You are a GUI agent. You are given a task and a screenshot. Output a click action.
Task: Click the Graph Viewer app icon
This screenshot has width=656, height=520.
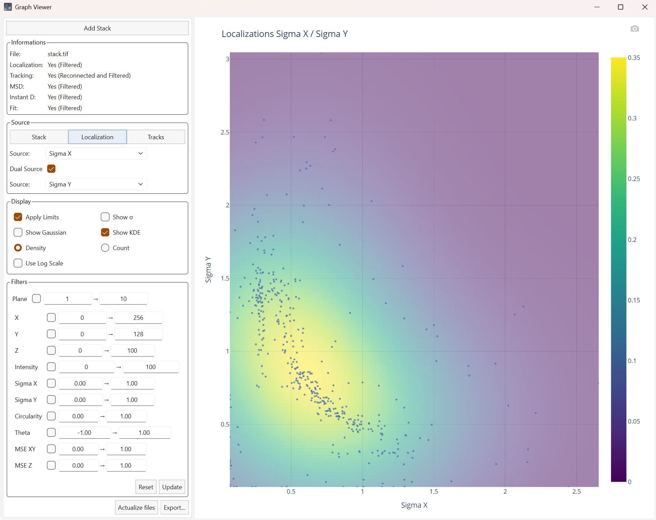click(8, 7)
